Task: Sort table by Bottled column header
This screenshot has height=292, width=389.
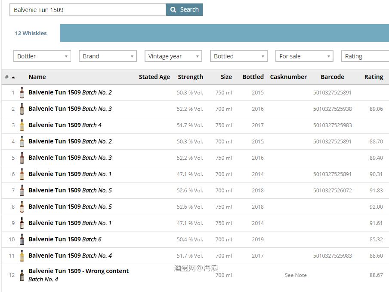Action: [x=253, y=77]
